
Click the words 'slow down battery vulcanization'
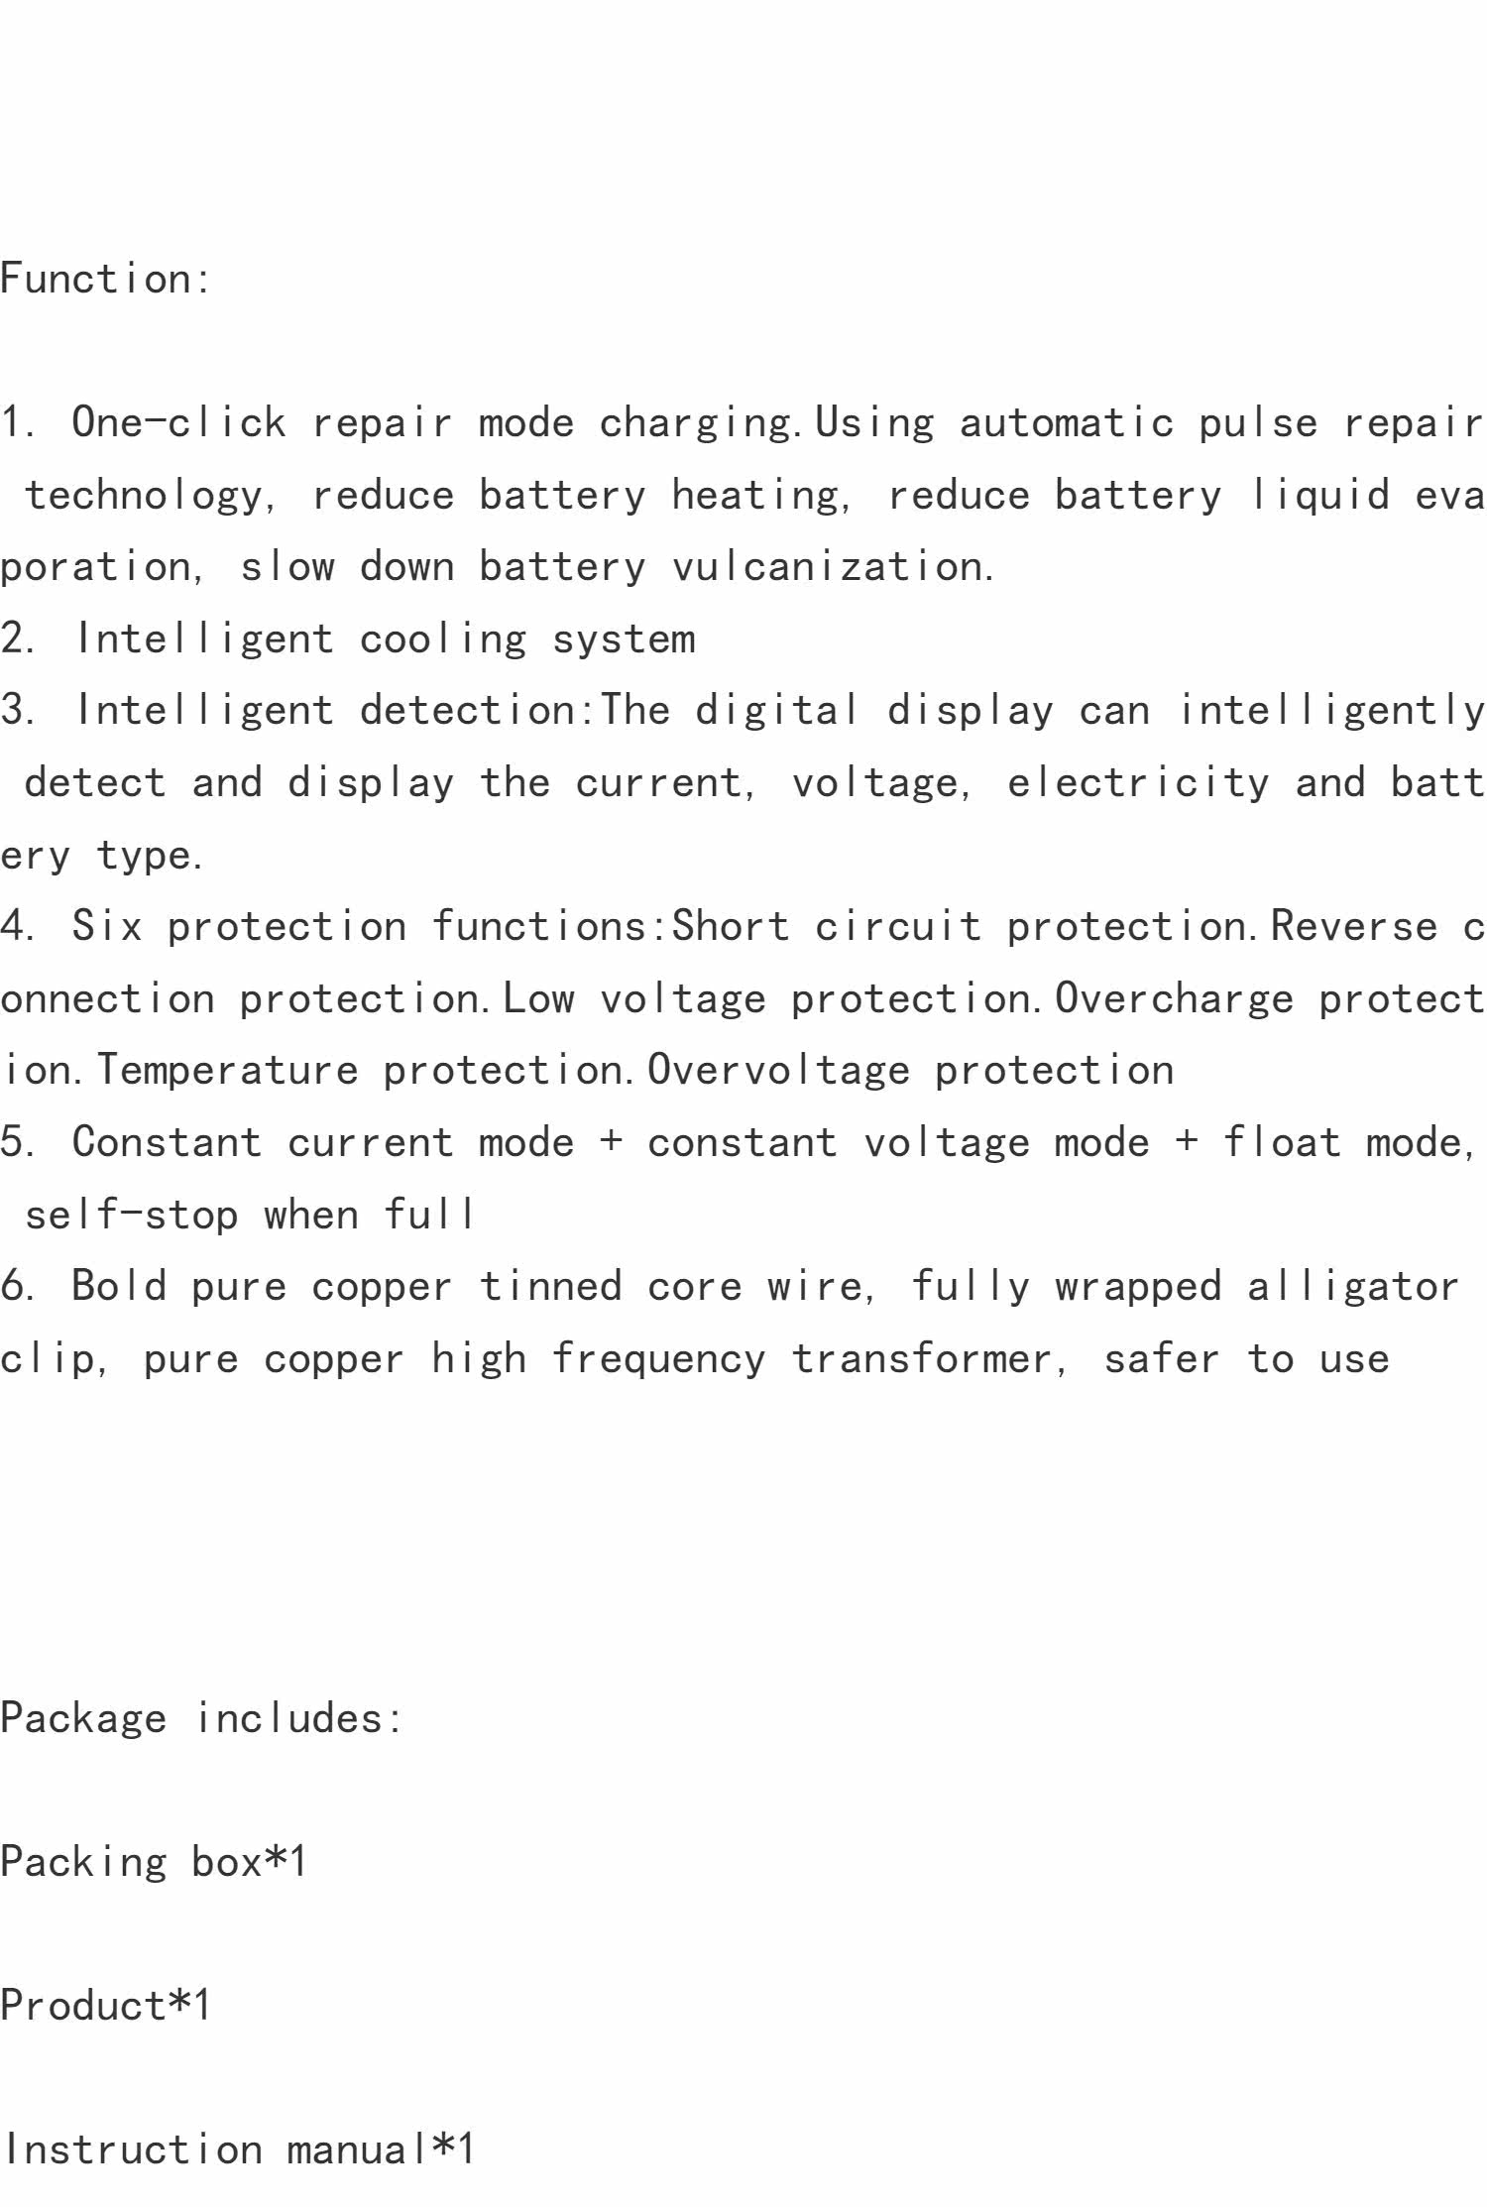tap(613, 567)
